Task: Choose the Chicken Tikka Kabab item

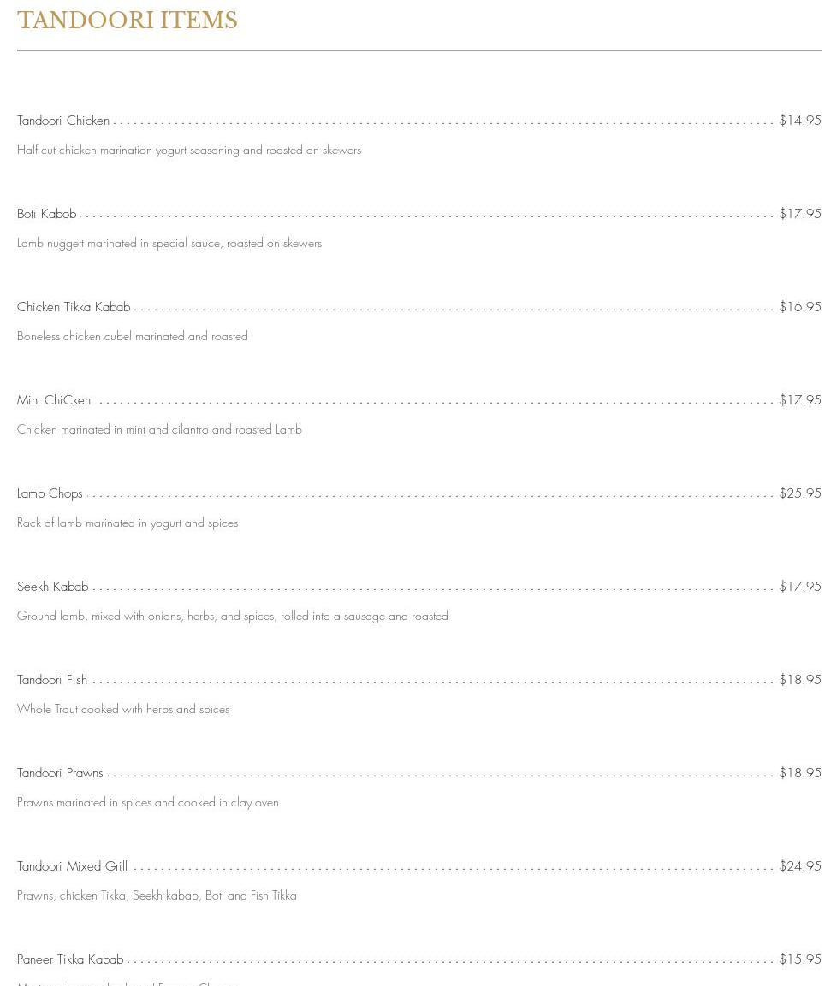Action: 74,307
